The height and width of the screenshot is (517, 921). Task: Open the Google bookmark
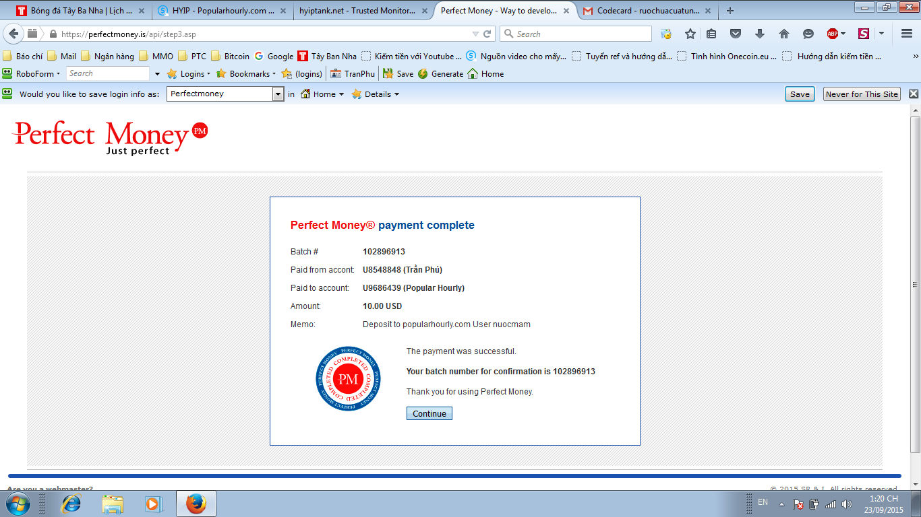pyautogui.click(x=274, y=57)
